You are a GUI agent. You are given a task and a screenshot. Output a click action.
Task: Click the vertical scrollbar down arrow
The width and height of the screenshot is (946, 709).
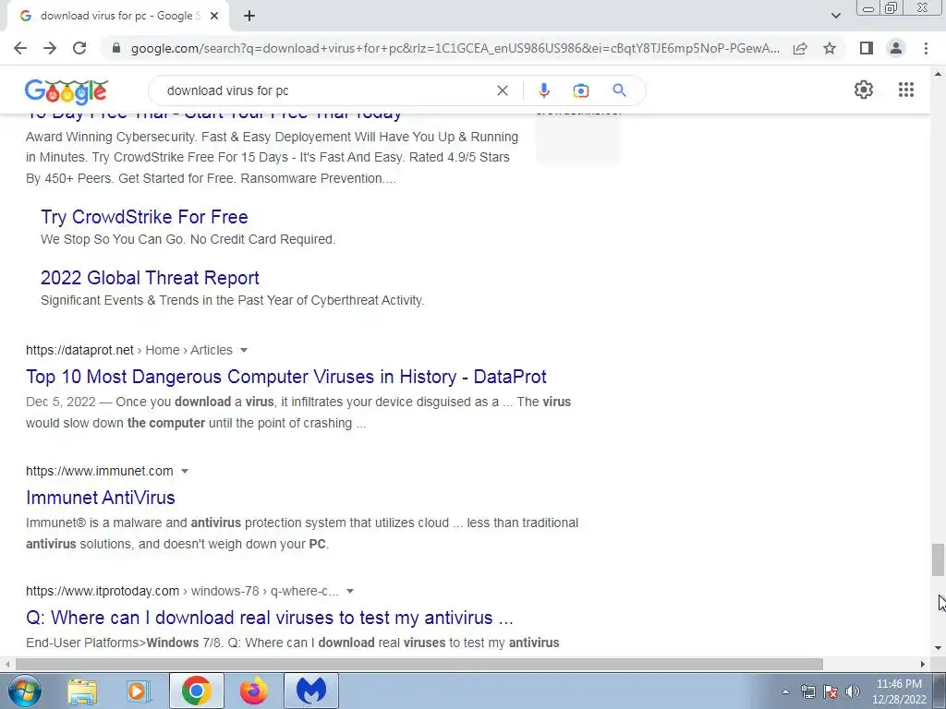click(x=938, y=648)
